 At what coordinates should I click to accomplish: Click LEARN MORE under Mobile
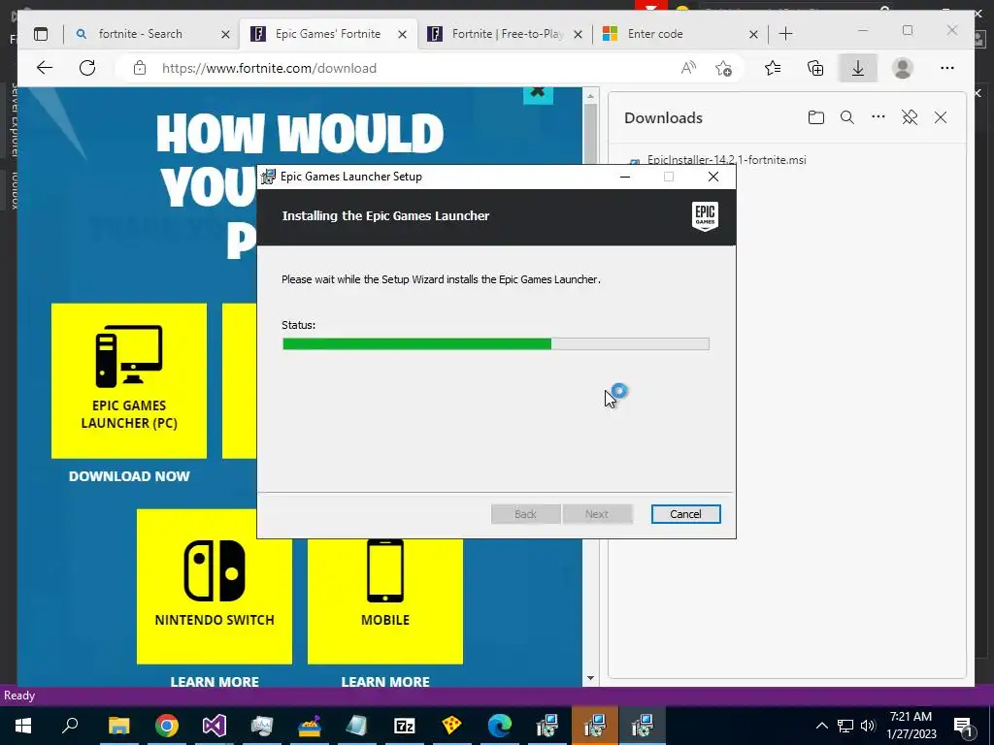pyautogui.click(x=385, y=682)
